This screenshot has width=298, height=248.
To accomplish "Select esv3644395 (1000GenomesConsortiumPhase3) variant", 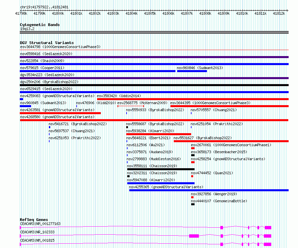I will click(210, 103).
